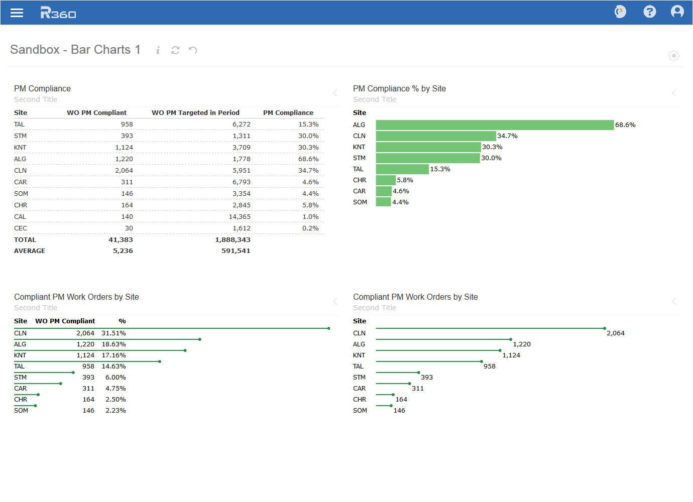
Task: Open the user profile icon
Action: [677, 12]
